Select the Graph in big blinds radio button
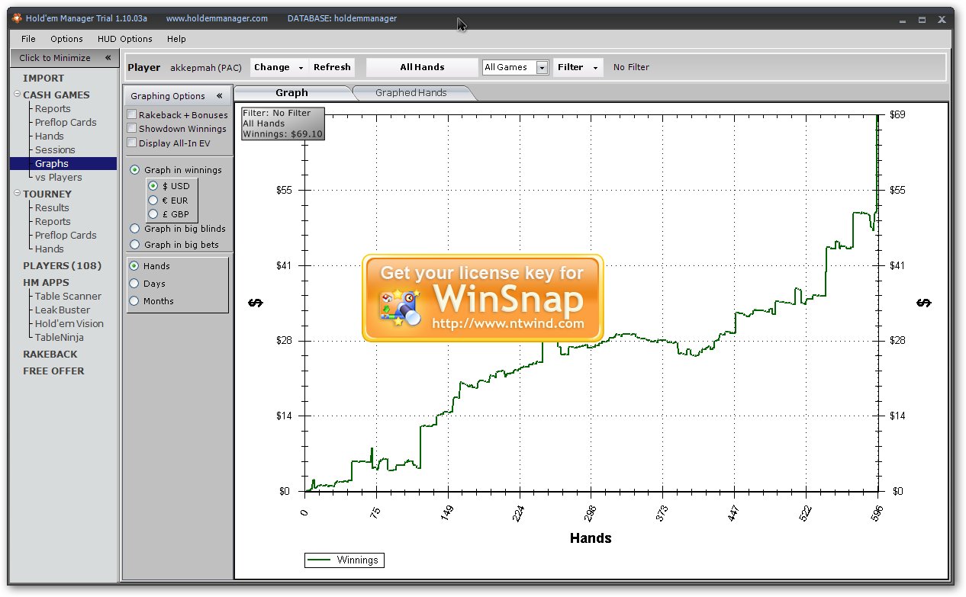This screenshot has width=966, height=597. tap(135, 229)
